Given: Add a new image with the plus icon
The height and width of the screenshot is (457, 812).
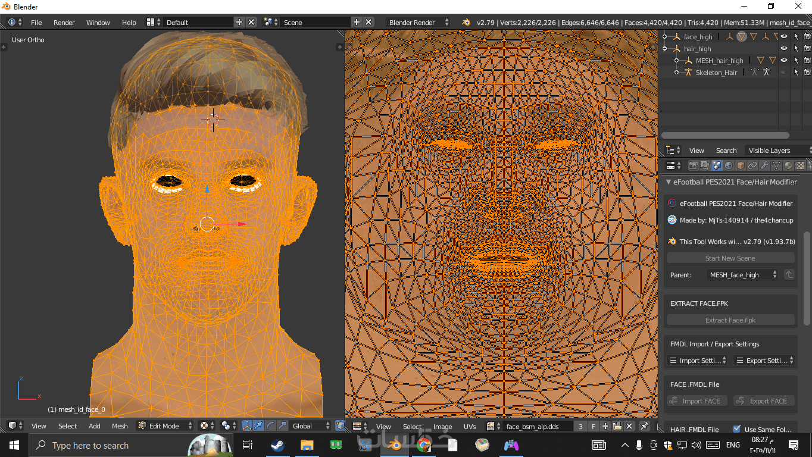Looking at the screenshot, I should tap(605, 426).
